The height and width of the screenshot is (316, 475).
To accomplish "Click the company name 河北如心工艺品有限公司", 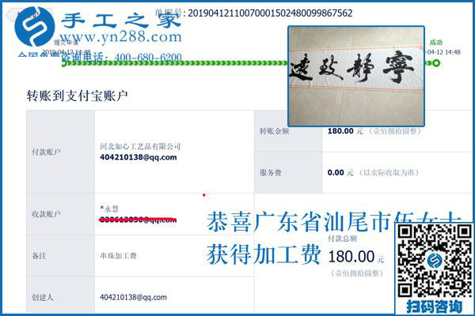I will click(x=140, y=147).
